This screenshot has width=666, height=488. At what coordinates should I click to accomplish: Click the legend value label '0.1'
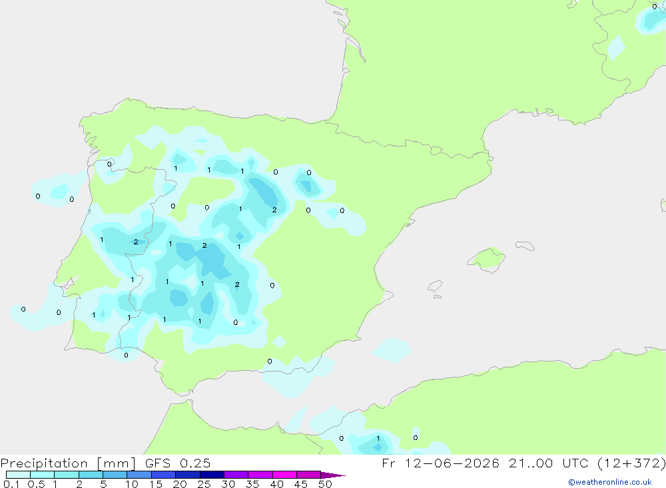coord(11,484)
